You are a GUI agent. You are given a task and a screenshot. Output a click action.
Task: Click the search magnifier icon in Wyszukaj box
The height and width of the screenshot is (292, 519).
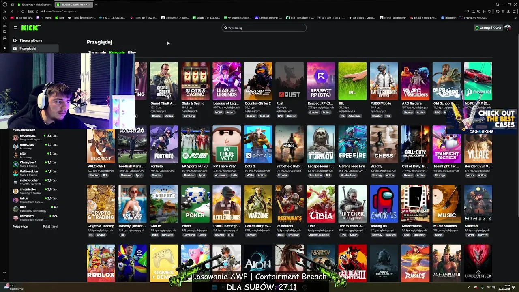point(225,28)
